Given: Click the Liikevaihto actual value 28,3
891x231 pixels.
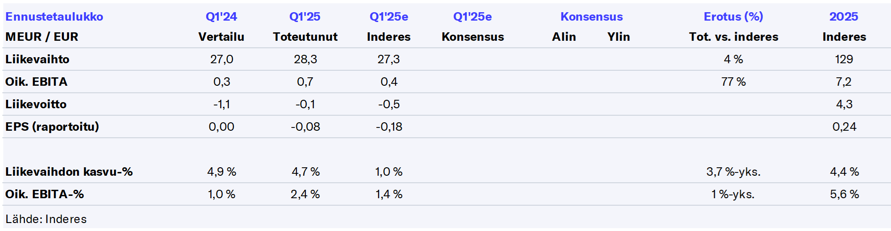Looking at the screenshot, I should (x=305, y=60).
